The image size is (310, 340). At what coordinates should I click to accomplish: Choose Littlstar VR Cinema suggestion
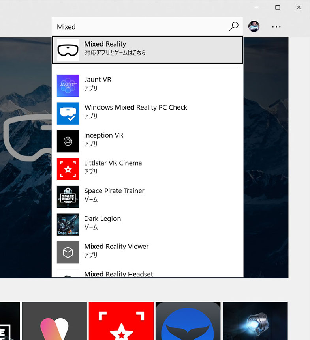point(147,169)
